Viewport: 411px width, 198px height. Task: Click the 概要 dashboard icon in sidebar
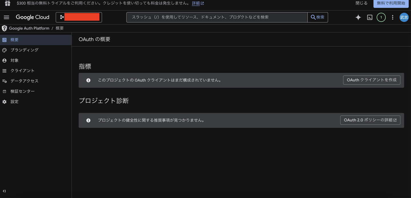coord(4,40)
